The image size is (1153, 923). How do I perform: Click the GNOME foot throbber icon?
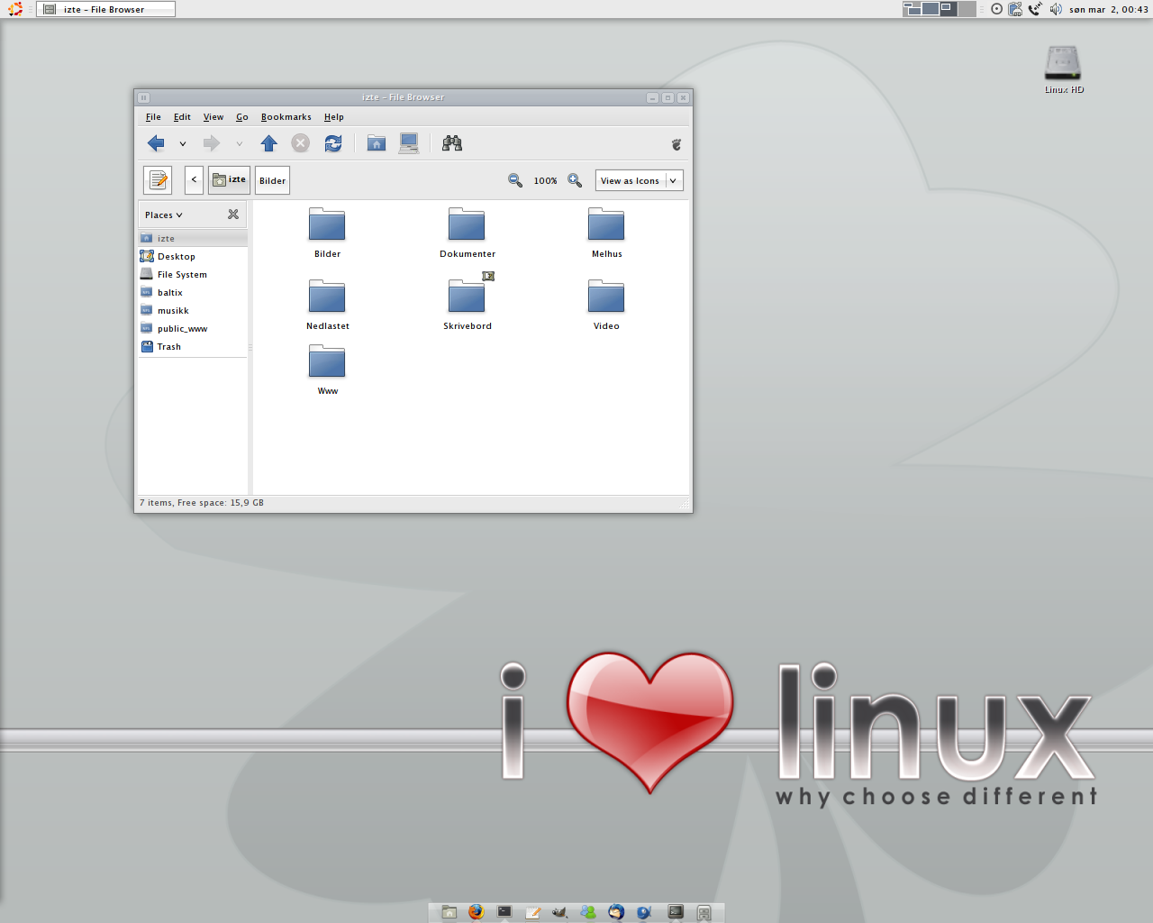tap(676, 144)
